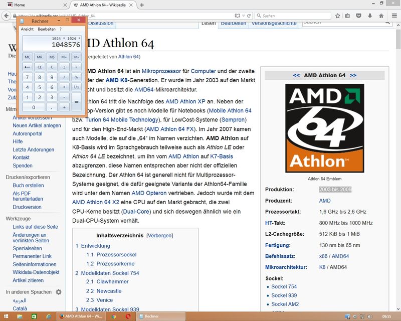Image resolution: width=401 pixels, height=321 pixels.
Task: Click the Firefox back arrow button
Action: pos(7,16)
